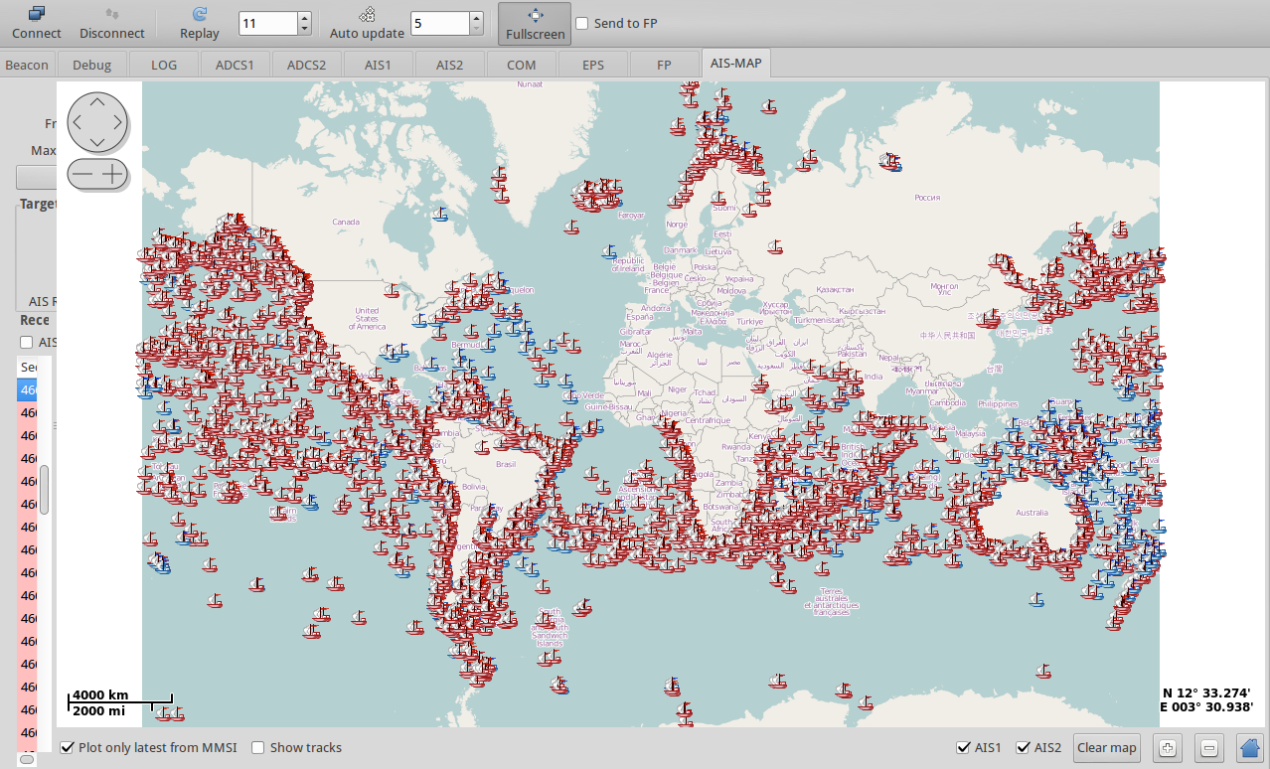Click the Replay count field showing 11
Screen dimensions: 1270x769
click(x=268, y=23)
